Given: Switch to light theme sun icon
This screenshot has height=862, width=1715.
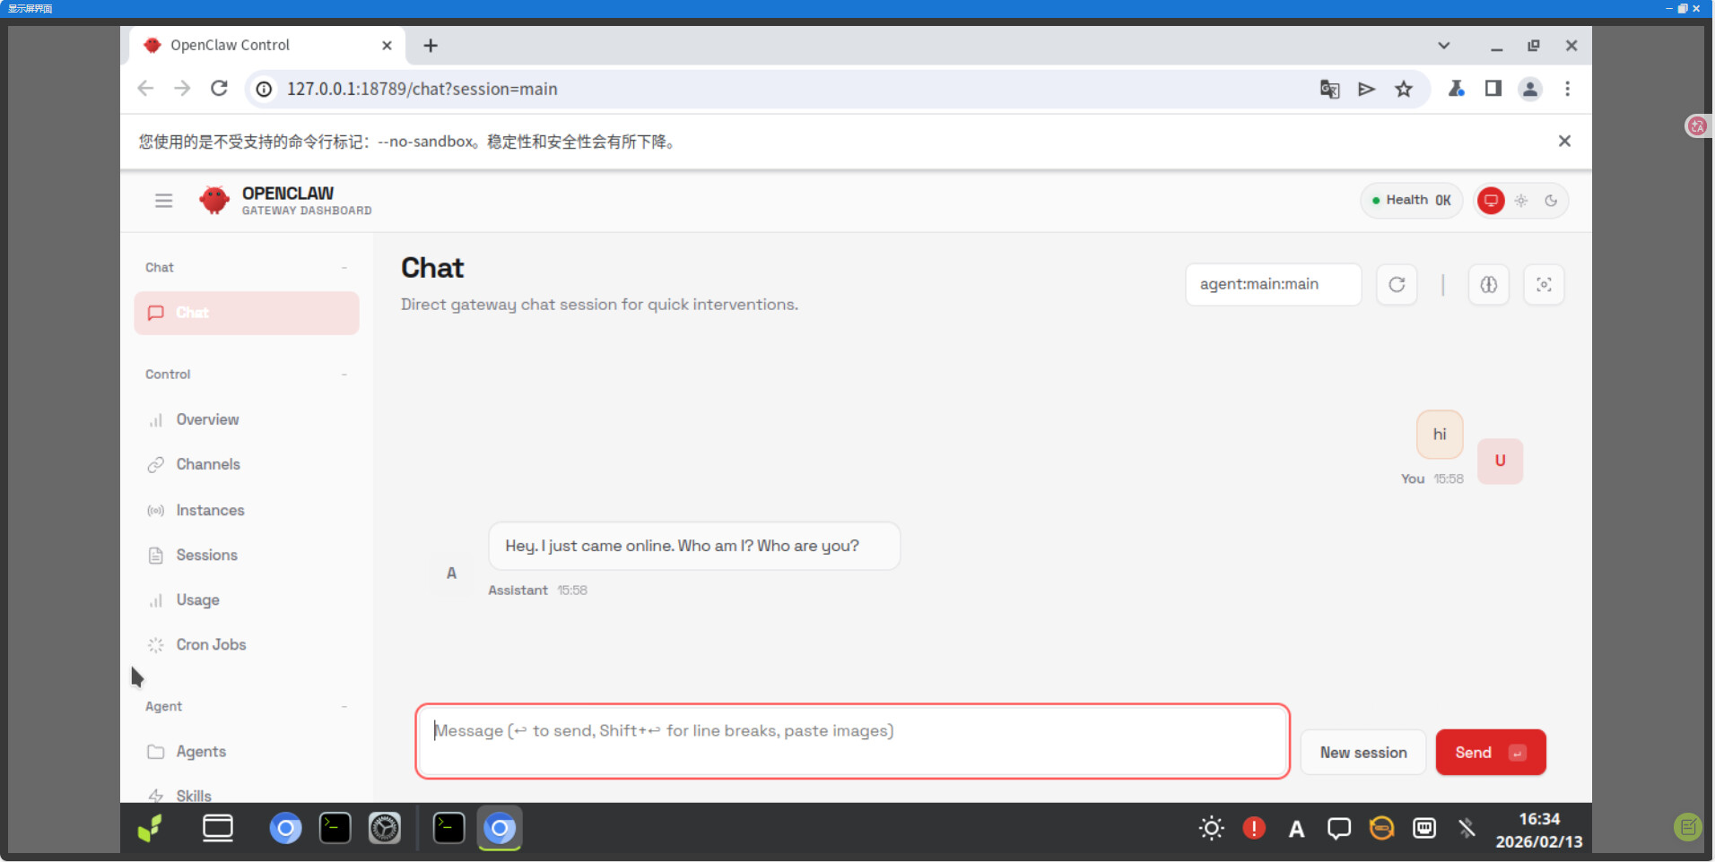Looking at the screenshot, I should click(x=1520, y=201).
